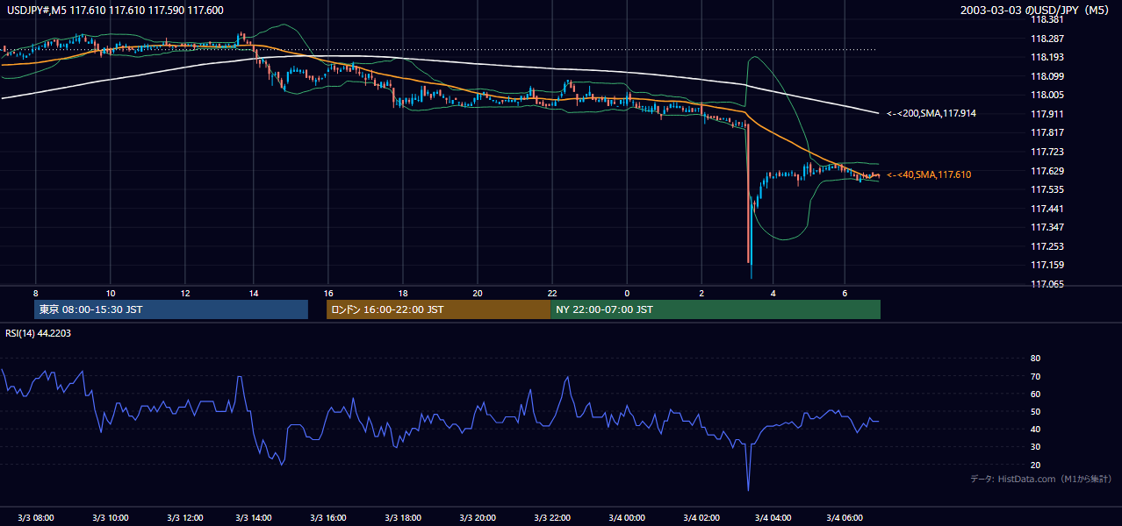Click the ロンドン 16:00-22:00 JST session bar
Image resolution: width=1122 pixels, height=526 pixels.
[438, 309]
